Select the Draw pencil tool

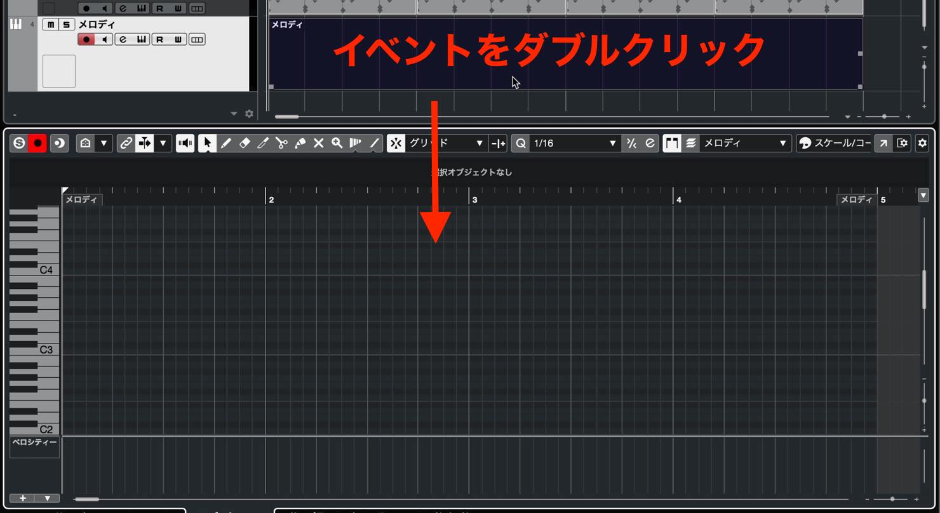click(225, 143)
